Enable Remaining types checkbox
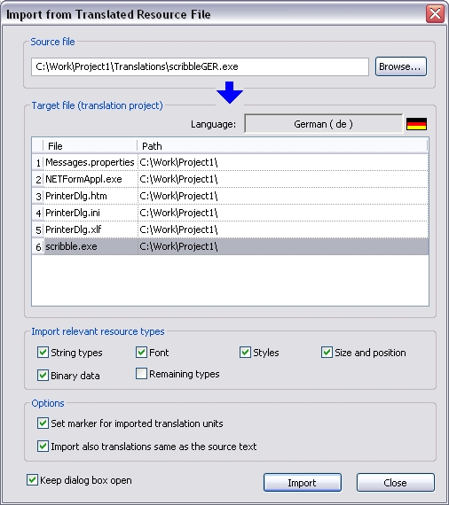The width and height of the screenshot is (449, 505). [x=141, y=374]
